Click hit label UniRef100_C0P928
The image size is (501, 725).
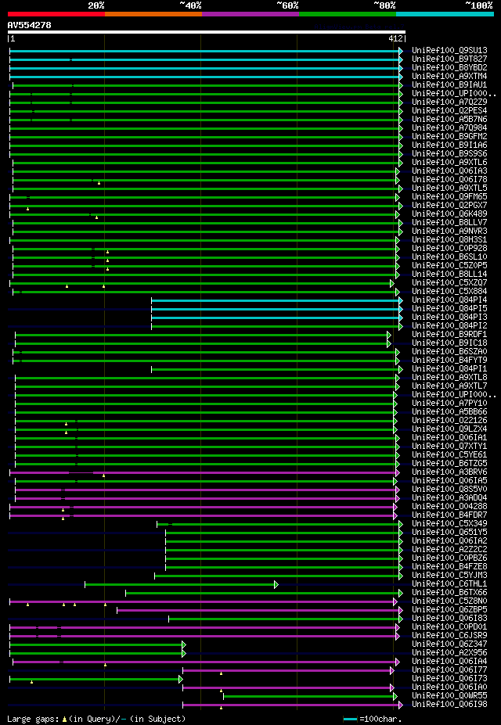tap(449, 248)
